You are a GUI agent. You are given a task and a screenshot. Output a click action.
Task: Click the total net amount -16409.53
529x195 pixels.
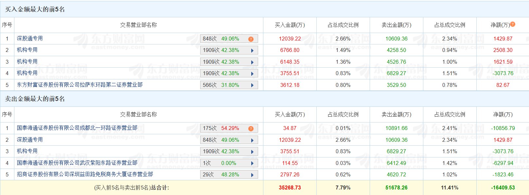click(503, 188)
